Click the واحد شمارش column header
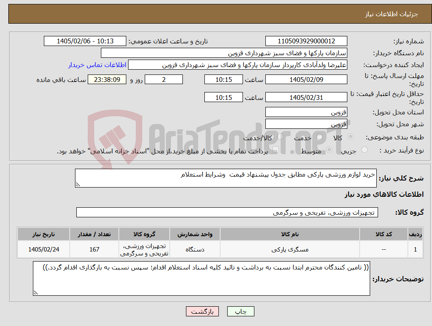The height and width of the screenshot is (326, 432). [195, 234]
